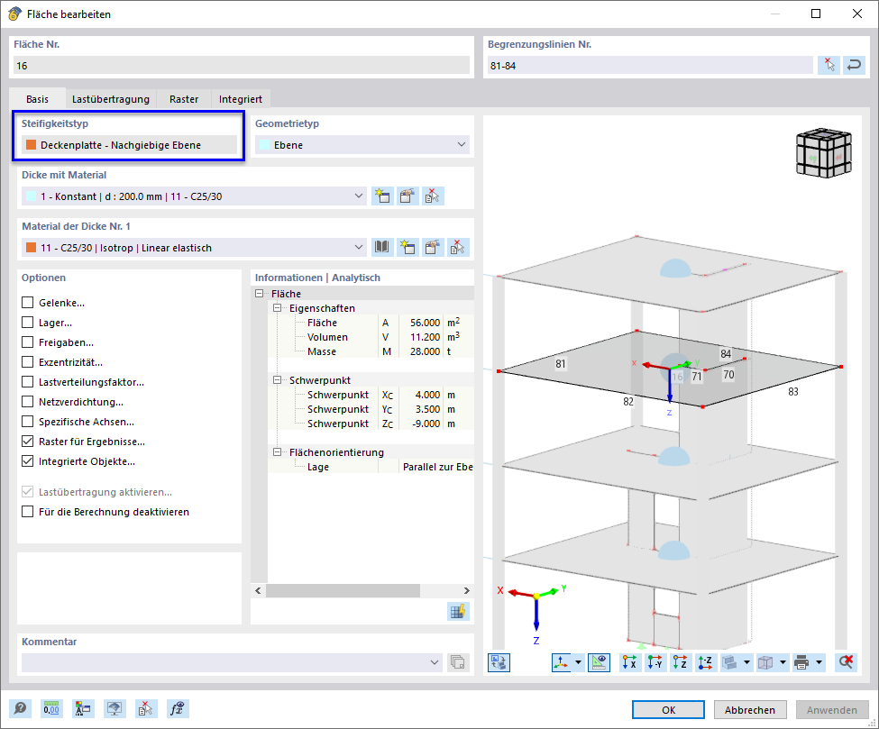Viewport: 879px width, 729px height.
Task: Click the coordinate axes display icon
Action: click(561, 662)
